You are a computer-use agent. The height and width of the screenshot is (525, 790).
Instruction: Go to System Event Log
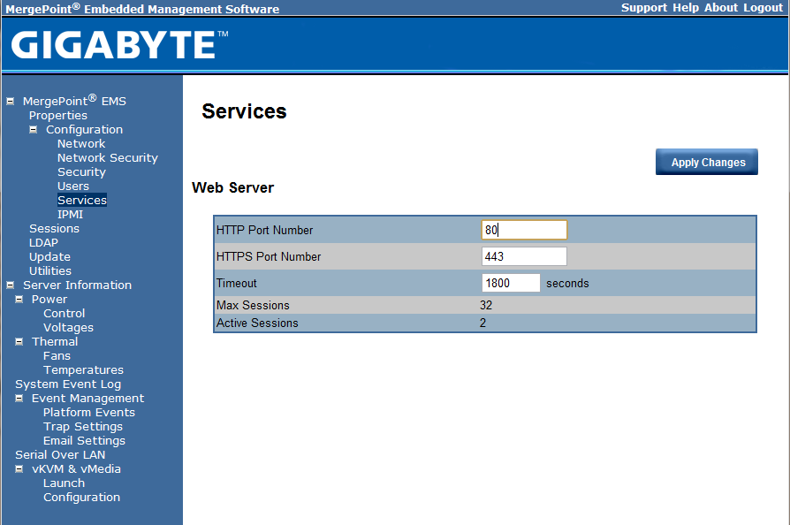pyautogui.click(x=68, y=384)
